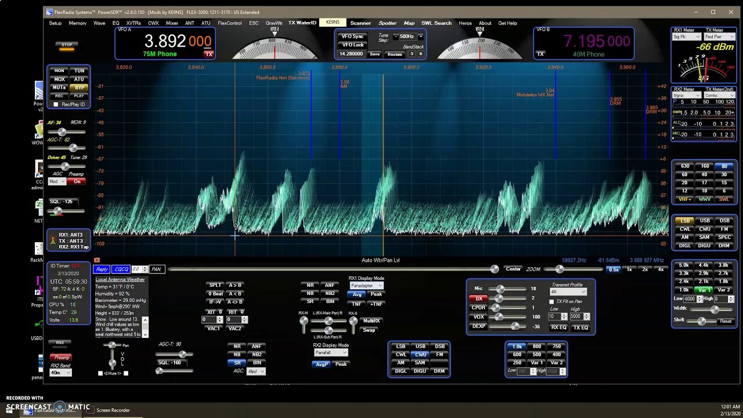Open the RX2 Display Mode Panafall dropdown

tap(331, 352)
